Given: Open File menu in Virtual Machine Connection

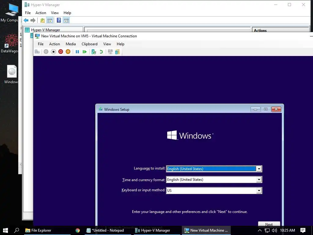Looking at the screenshot, I should [x=41, y=44].
